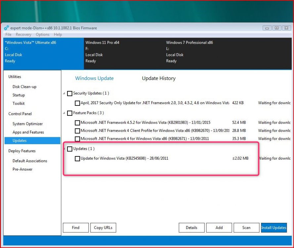294x248 pixels.
Task: Open the Toolkit section
Action: [19, 103]
